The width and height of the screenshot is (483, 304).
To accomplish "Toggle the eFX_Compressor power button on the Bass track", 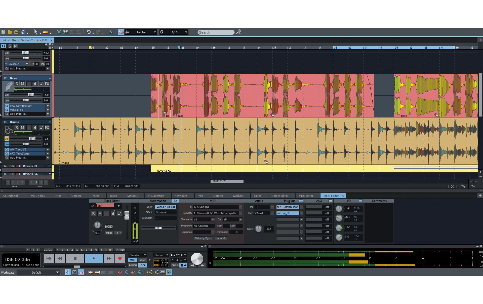I will tap(7, 106).
